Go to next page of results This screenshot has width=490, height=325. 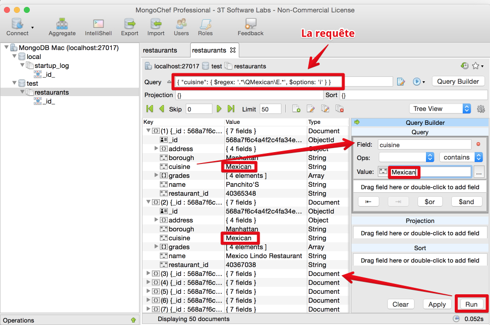219,109
